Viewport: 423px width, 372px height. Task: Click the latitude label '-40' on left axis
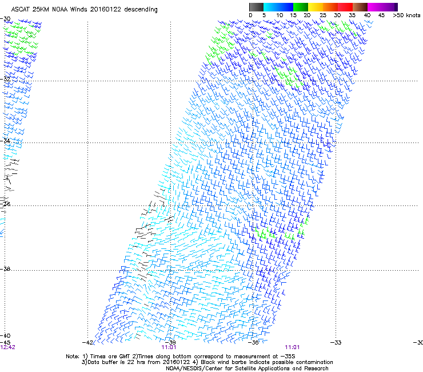pyautogui.click(x=5, y=335)
